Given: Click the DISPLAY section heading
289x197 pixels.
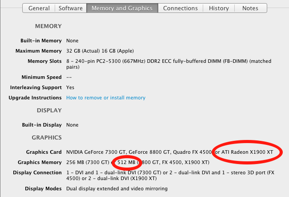Looking at the screenshot, I should coord(49,111).
